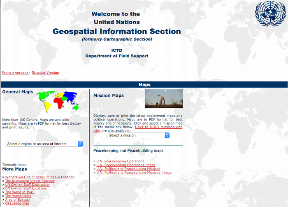The width and height of the screenshot is (288, 207).
Task: Open Withdrawal Line of Israeli forces in Lebanon
Action: click(39, 177)
